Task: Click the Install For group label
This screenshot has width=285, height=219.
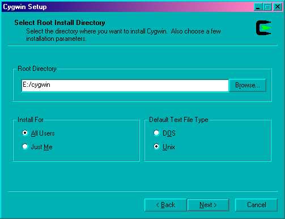Action: tap(31, 120)
